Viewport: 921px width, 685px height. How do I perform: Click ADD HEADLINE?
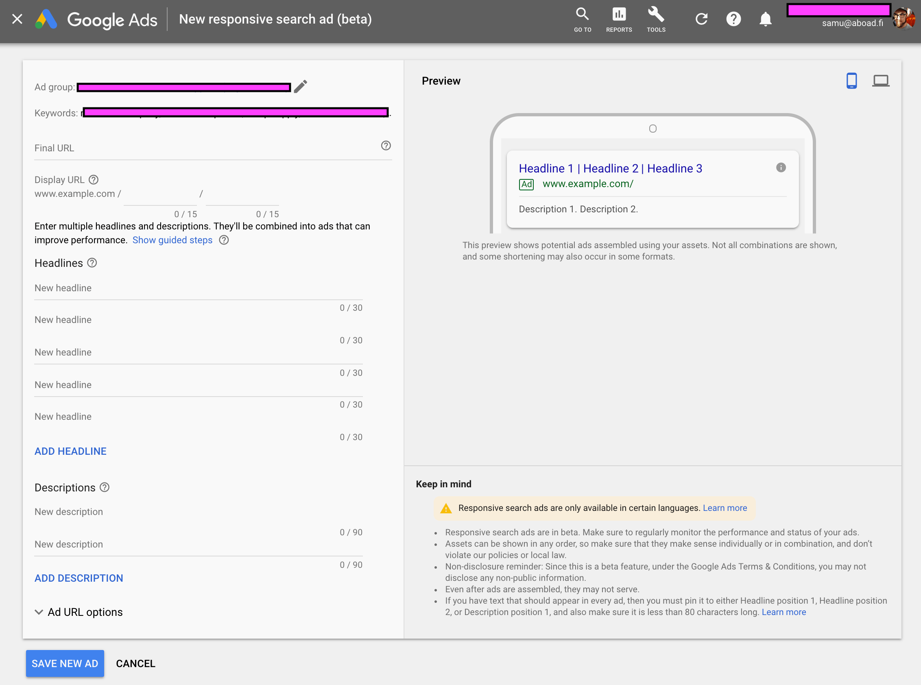[70, 451]
